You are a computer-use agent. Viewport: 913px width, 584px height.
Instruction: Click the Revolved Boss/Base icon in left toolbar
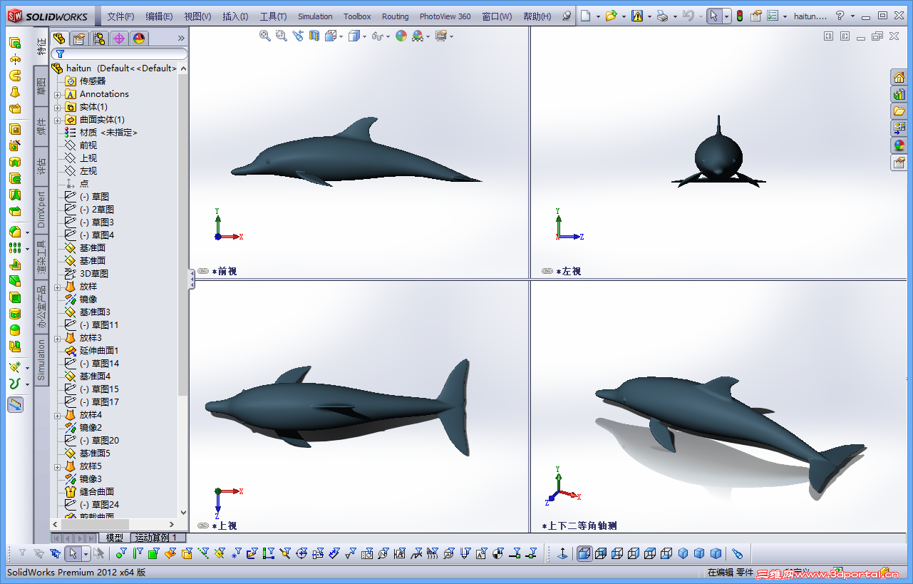pyautogui.click(x=15, y=58)
